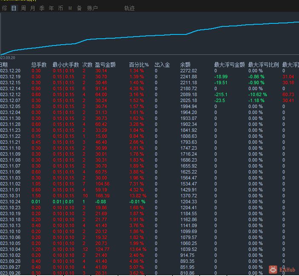Click the 最大浮亏比例 column header

click(x=263, y=65)
